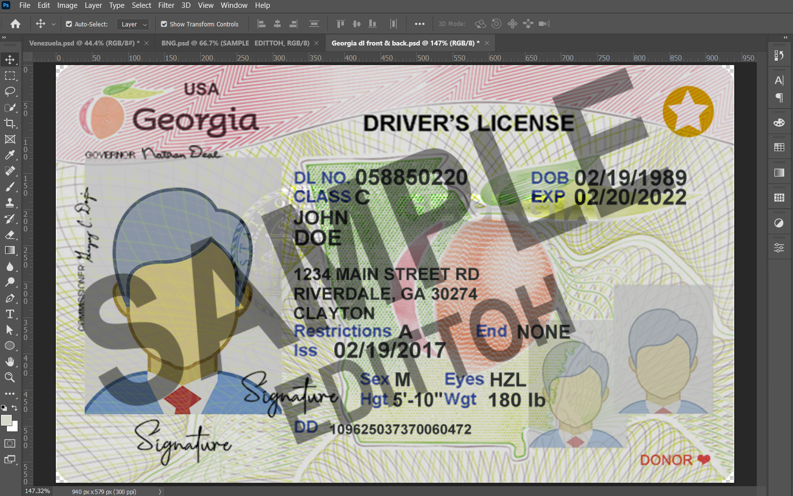
Task: Distribute vertically button in options bar
Action: click(314, 24)
